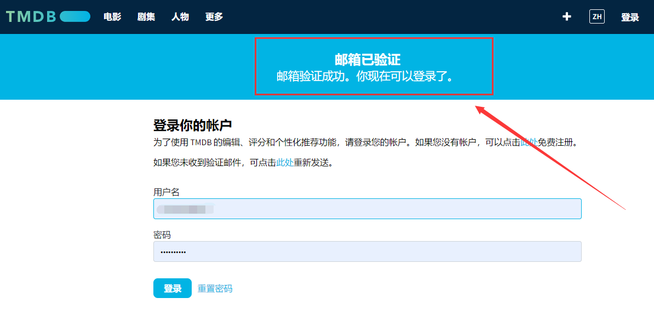The height and width of the screenshot is (332, 654).
Task: Click the 用户名 field label
Action: click(x=167, y=192)
